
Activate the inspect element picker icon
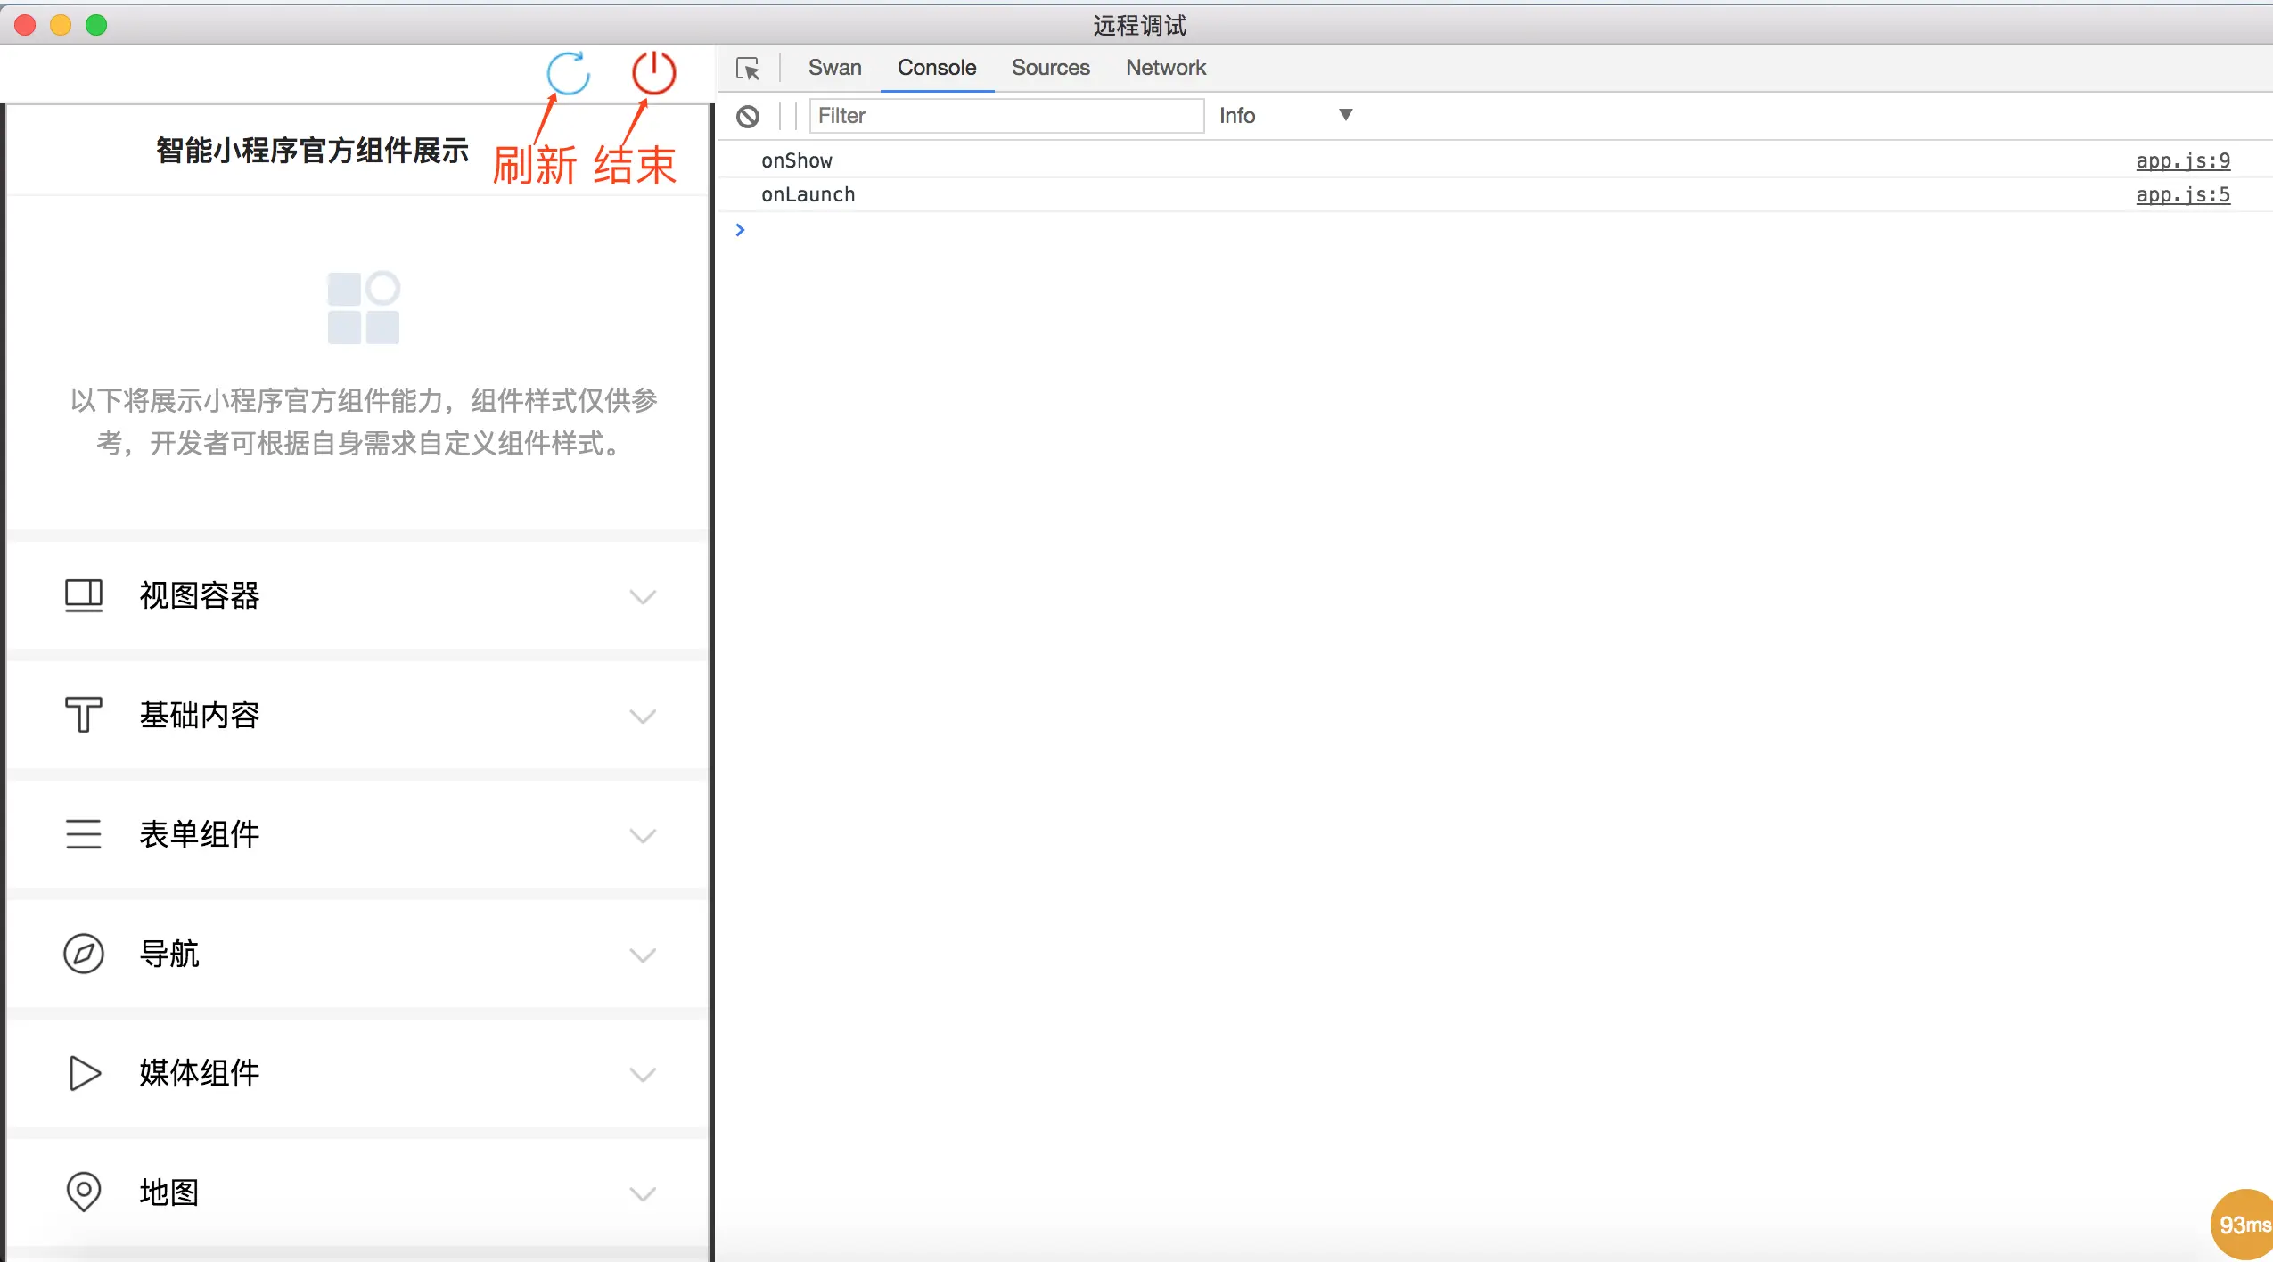[x=748, y=69]
